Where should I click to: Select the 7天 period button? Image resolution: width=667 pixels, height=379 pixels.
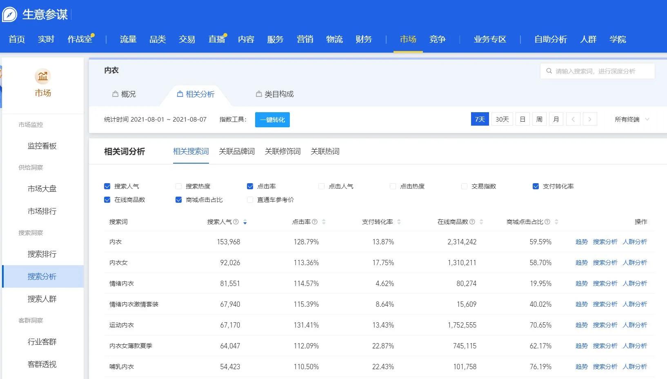(480, 119)
